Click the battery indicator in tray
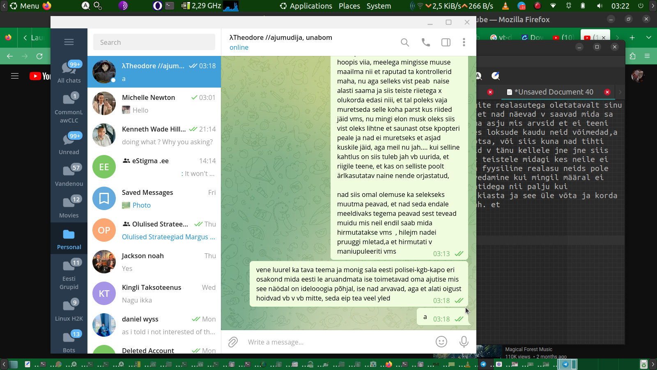Viewport: 657px width, 370px height. [583, 6]
